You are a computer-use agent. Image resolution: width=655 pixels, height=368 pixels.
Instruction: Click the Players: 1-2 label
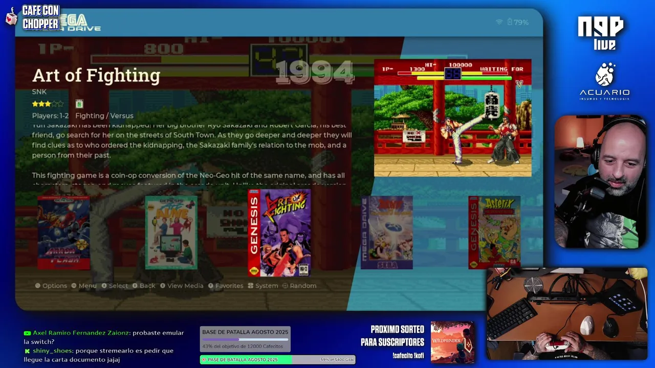[50, 116]
